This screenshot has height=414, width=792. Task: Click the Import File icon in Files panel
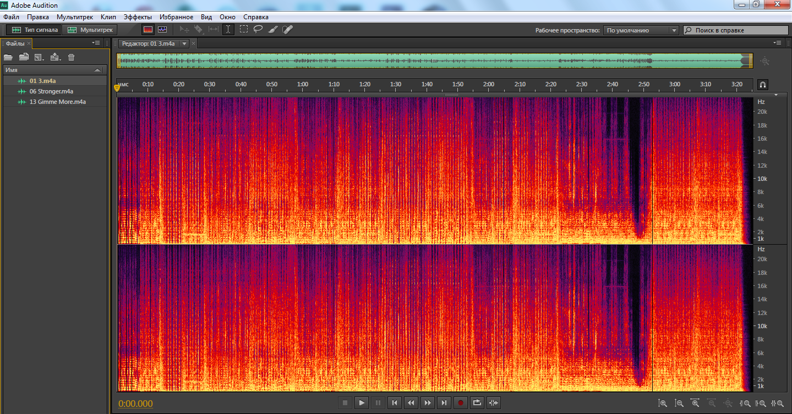pyautogui.click(x=24, y=57)
